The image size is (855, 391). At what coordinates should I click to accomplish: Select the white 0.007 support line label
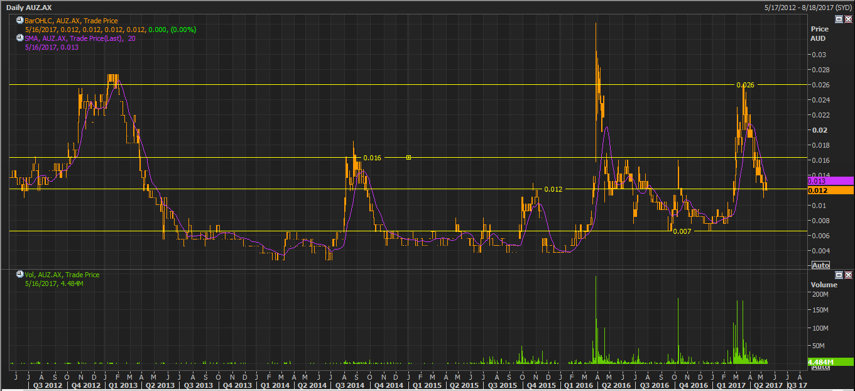point(682,231)
